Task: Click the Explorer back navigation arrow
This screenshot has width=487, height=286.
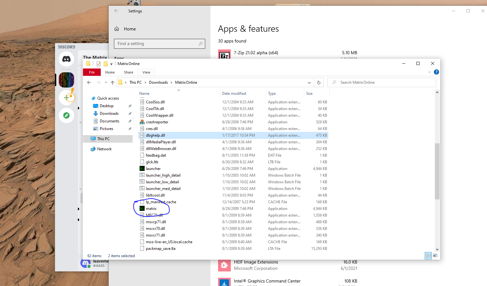Action: coord(89,82)
